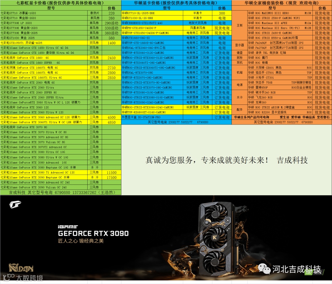Click price cell '17500'
332x284 pixels.
pyautogui.click(x=112, y=178)
